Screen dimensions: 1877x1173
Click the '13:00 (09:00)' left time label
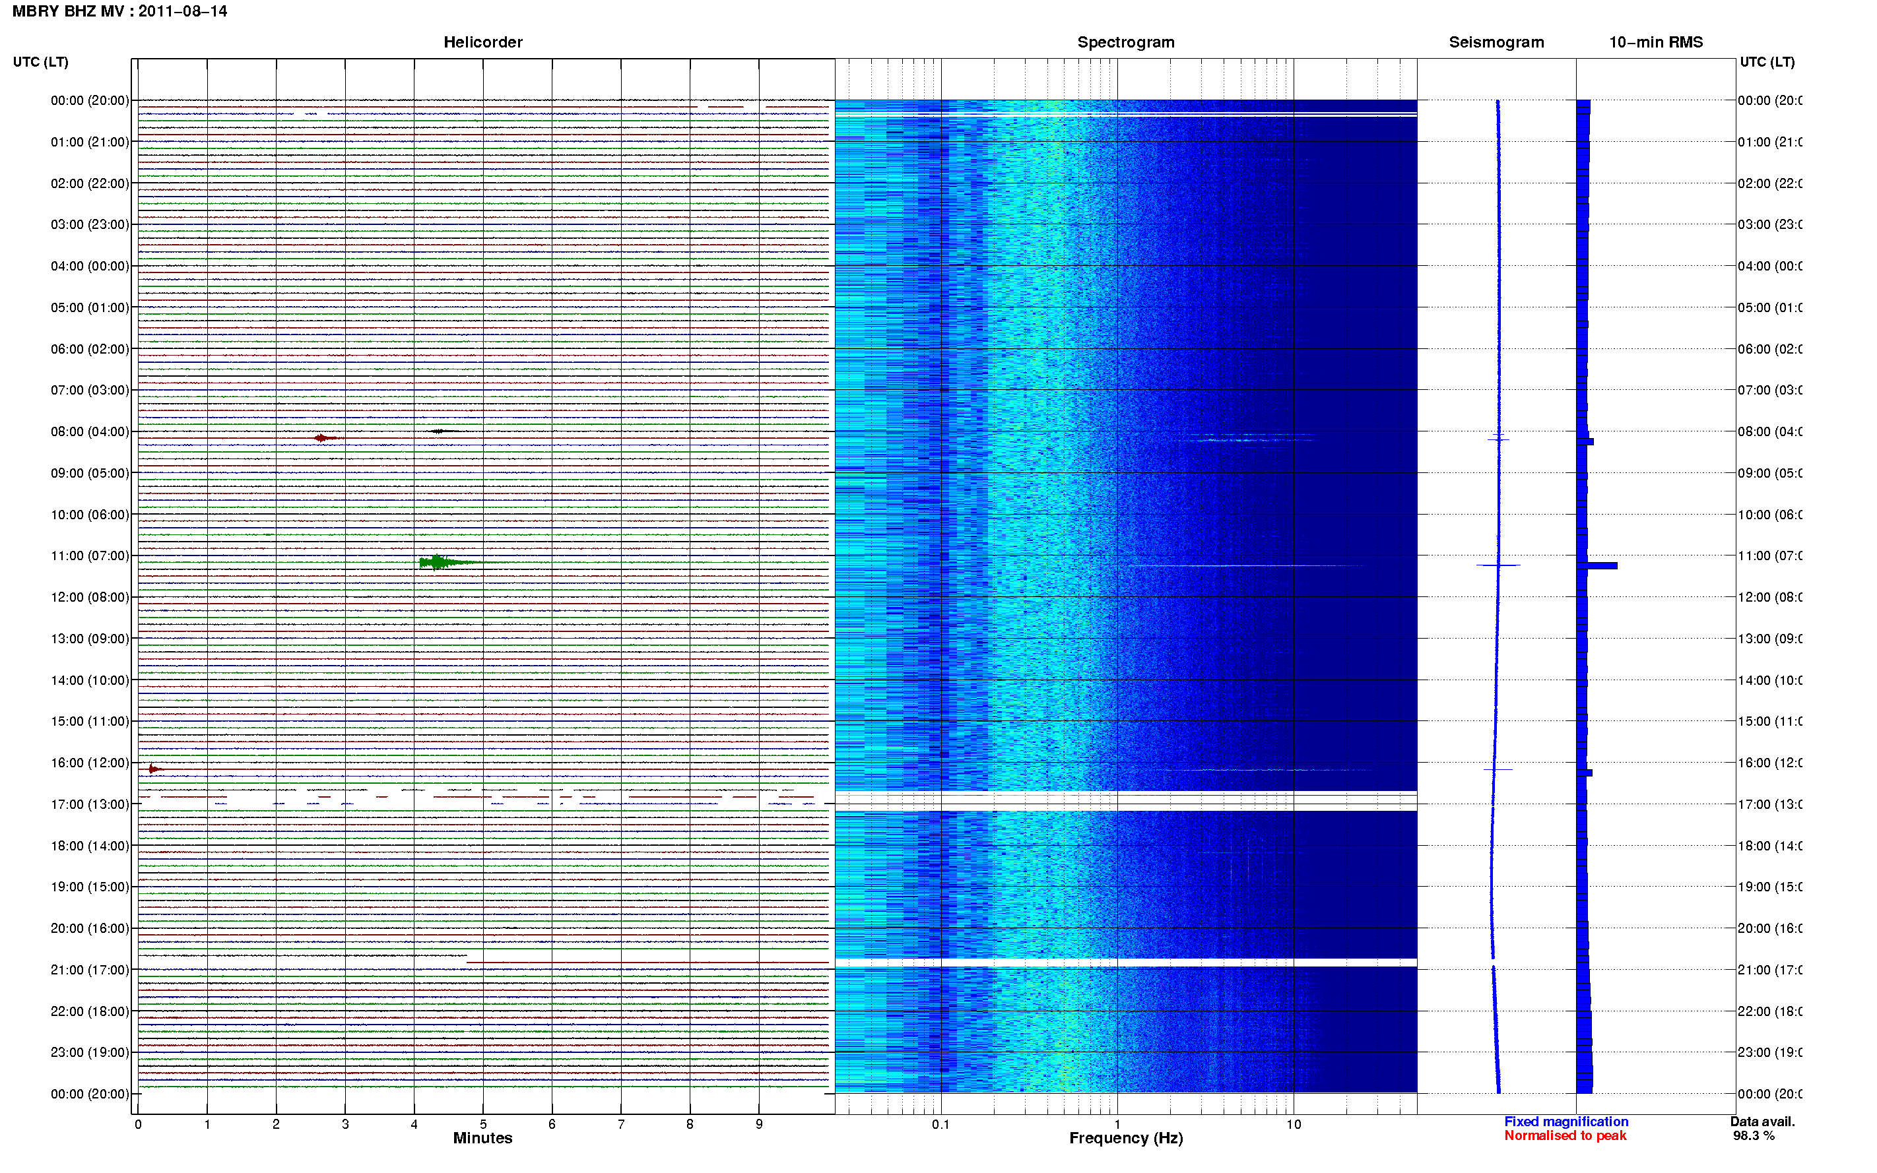tap(90, 639)
